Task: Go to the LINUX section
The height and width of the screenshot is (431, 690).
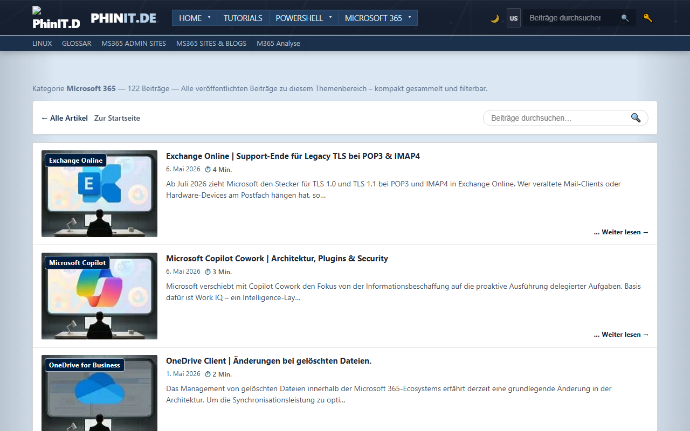Action: click(42, 43)
